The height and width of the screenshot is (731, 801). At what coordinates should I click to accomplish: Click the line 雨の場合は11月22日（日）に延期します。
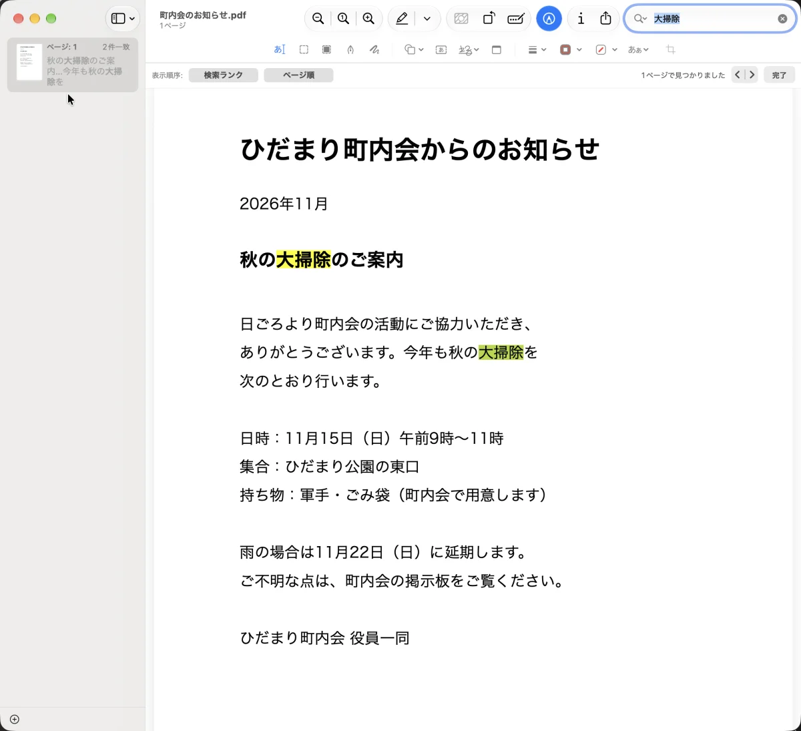point(385,552)
